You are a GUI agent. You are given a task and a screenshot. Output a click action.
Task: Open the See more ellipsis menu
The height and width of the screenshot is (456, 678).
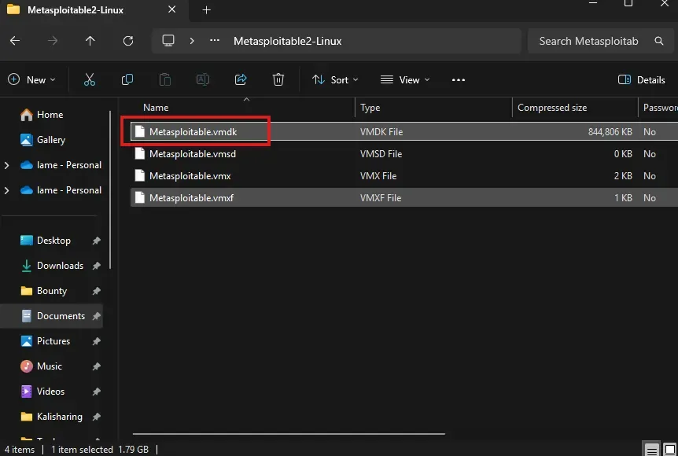(x=459, y=80)
